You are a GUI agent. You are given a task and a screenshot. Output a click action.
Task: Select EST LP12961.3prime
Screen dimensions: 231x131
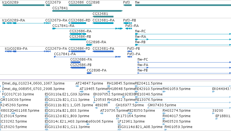(x=119, y=124)
